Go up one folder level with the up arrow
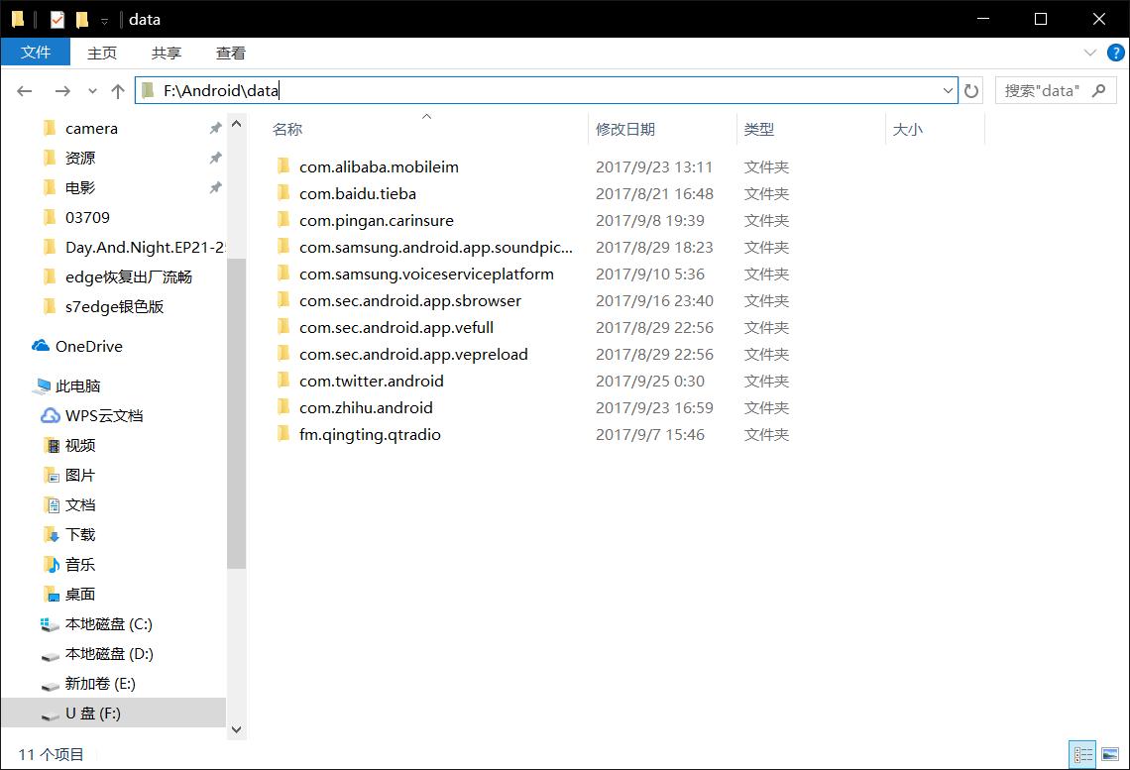 tap(117, 90)
